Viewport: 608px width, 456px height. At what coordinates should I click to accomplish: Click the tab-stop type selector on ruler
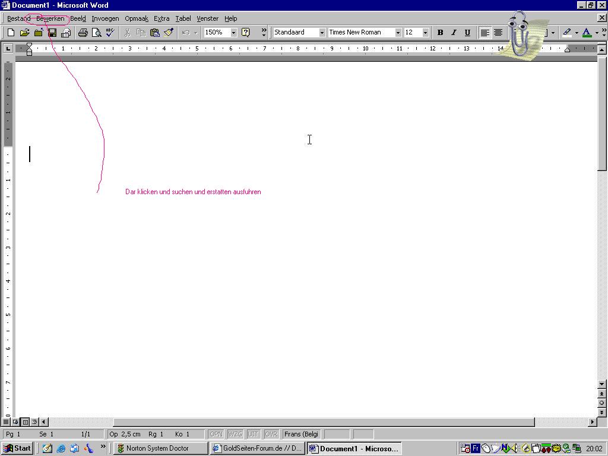(x=8, y=49)
